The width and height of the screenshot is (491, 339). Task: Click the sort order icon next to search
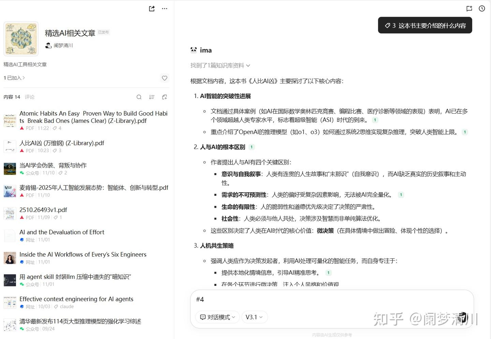click(x=152, y=97)
